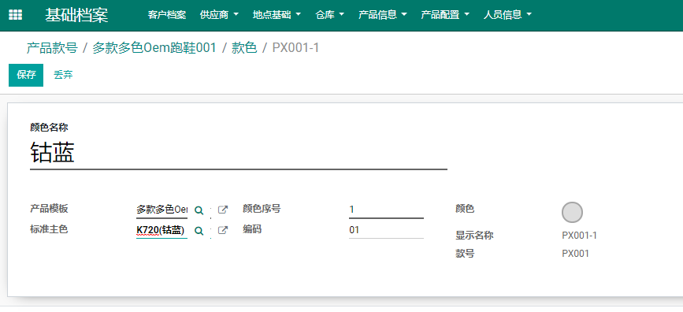
Task: Click the 显示名称 value PX001-1
Action: coord(579,236)
